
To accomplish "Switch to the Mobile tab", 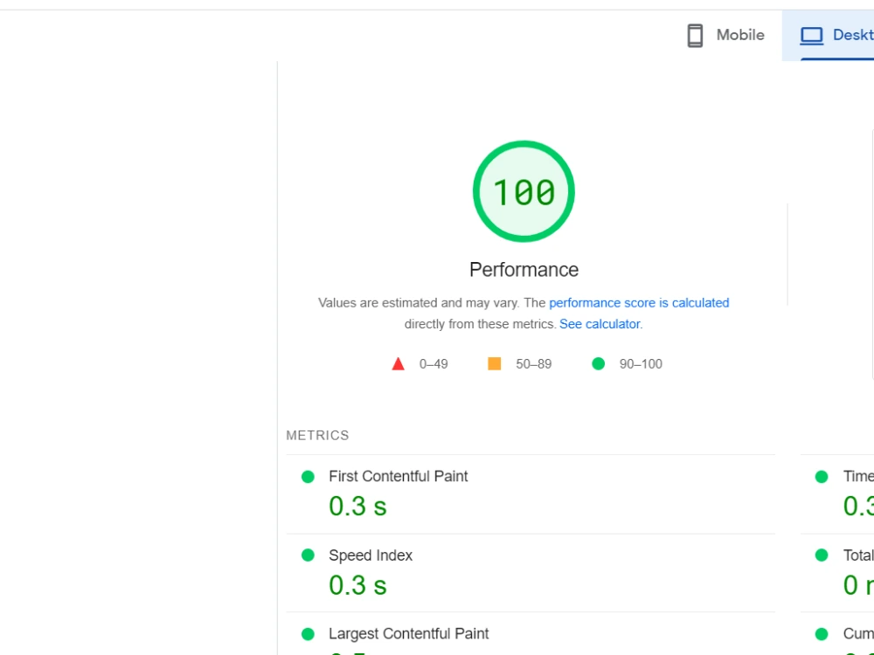I will pyautogui.click(x=725, y=35).
